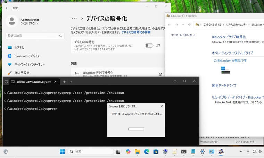Open the volume tray icon

coord(260,152)
